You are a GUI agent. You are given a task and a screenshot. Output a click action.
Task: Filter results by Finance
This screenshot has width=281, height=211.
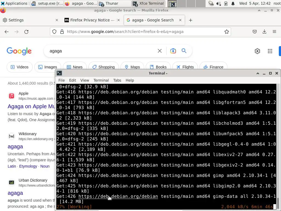pyautogui.click(x=213, y=67)
